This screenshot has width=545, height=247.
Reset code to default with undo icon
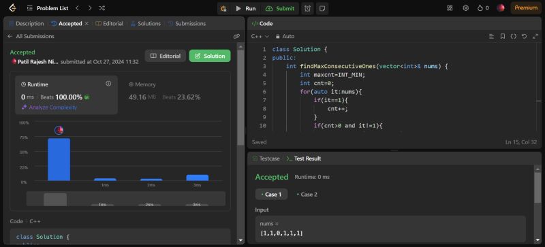(x=524, y=36)
